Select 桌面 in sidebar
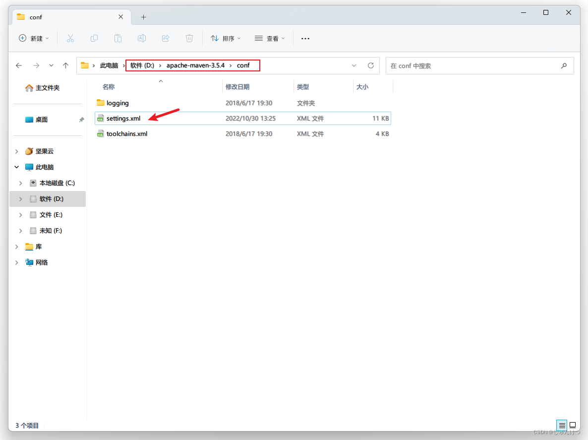 click(41, 120)
